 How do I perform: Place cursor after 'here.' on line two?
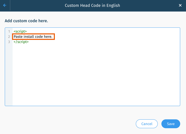coord(53,36)
